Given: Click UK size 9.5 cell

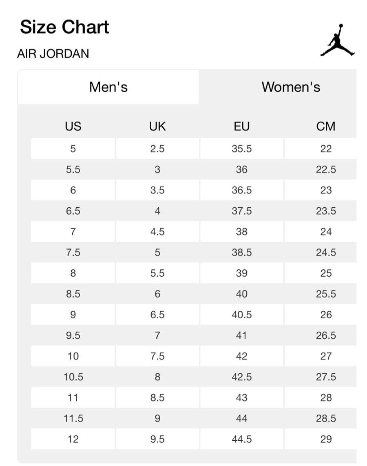Looking at the screenshot, I should tap(157, 439).
